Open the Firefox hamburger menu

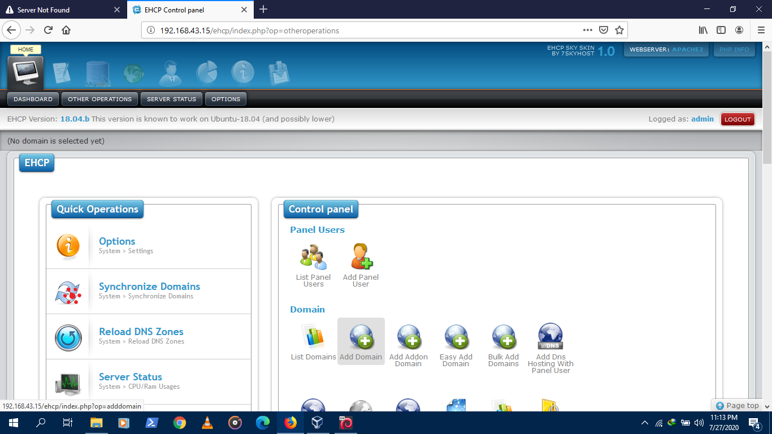pos(760,31)
